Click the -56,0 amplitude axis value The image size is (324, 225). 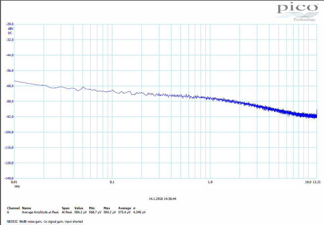click(10, 71)
